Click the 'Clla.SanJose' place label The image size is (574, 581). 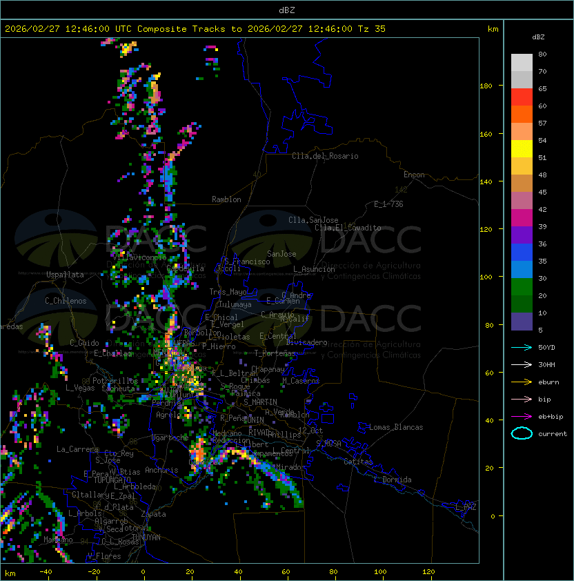pos(313,220)
